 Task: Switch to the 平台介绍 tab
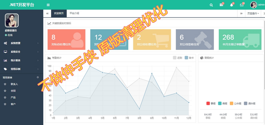tap(74, 13)
